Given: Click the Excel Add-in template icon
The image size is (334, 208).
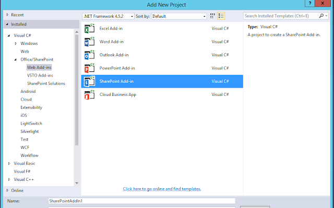Looking at the screenshot, I should pos(89,29).
